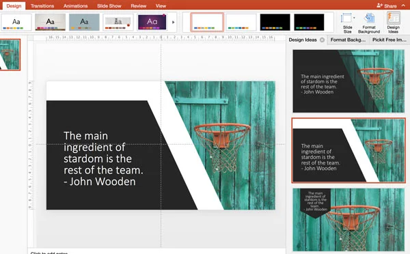The image size is (410, 254).
Task: Close the Design Ideas pane tab
Action: [322, 40]
